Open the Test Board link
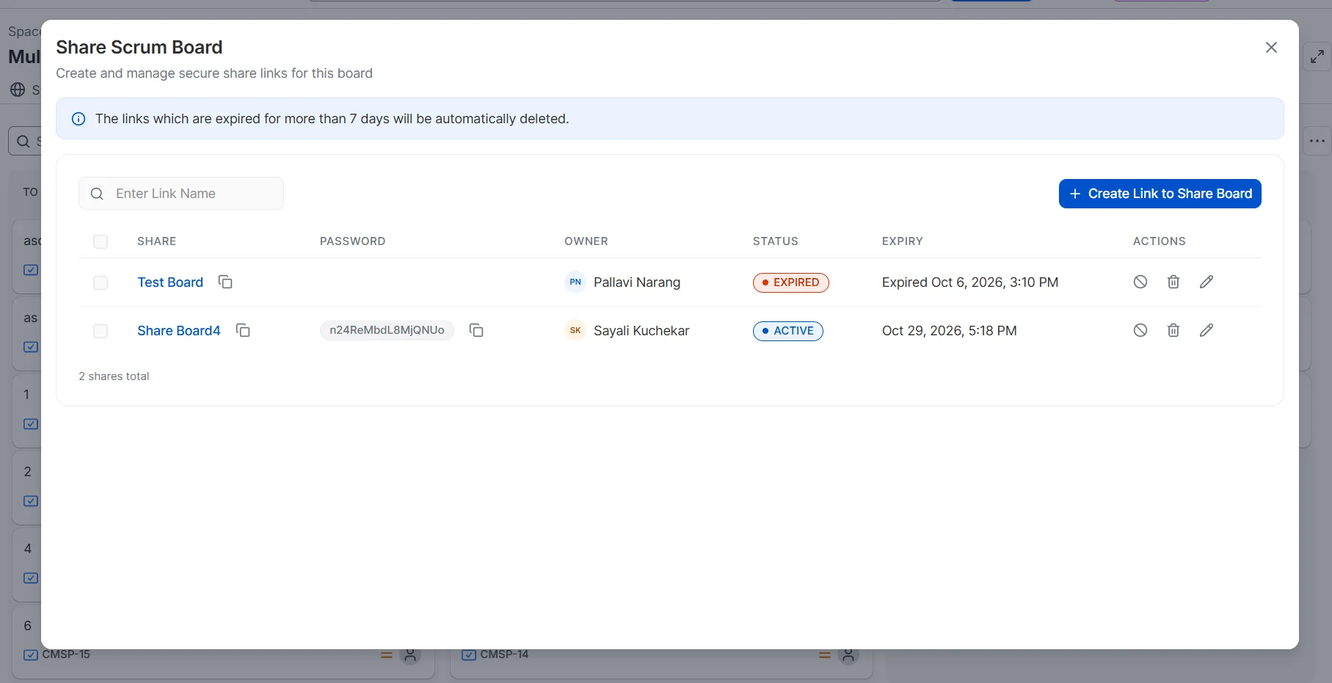Image resolution: width=1332 pixels, height=683 pixels. tap(170, 282)
